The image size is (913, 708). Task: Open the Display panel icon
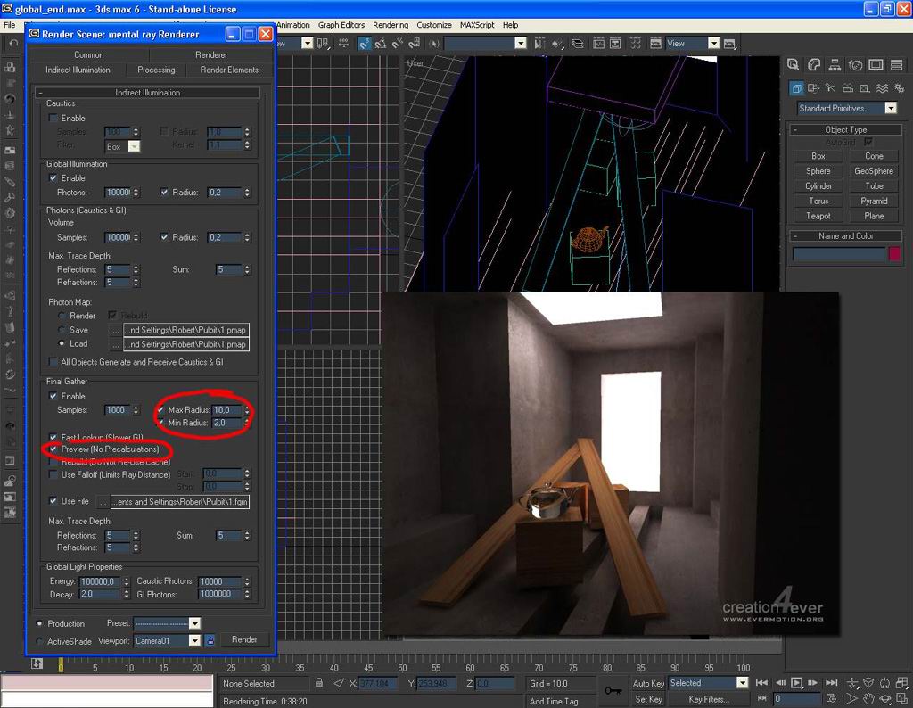click(x=876, y=65)
